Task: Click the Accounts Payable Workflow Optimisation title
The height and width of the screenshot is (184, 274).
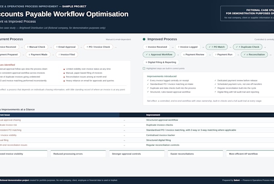Action: [x=64, y=14]
